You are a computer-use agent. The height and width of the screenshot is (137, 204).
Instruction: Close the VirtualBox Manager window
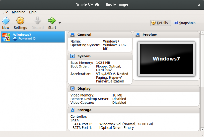pos(199,5)
